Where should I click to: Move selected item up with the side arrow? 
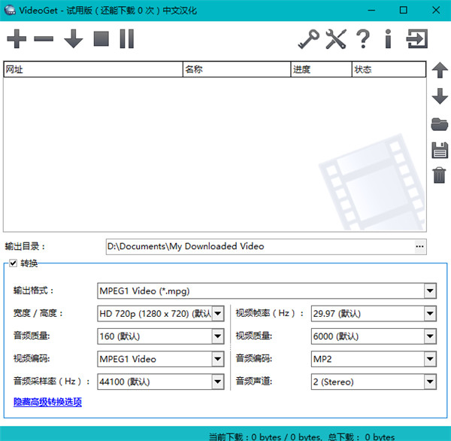(x=440, y=71)
